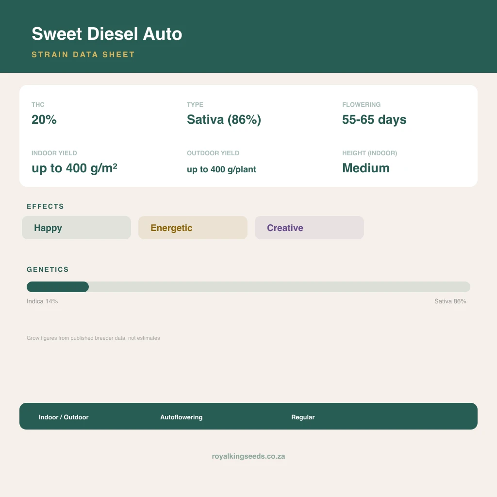Click the filled Indica portion of genetics bar
Screen dimensions: 497x497
coord(58,287)
